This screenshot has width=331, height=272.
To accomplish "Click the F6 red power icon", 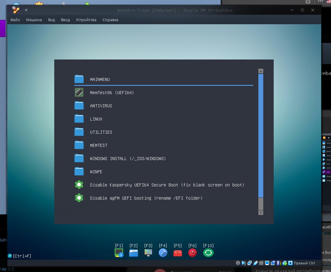I will click(192, 253).
